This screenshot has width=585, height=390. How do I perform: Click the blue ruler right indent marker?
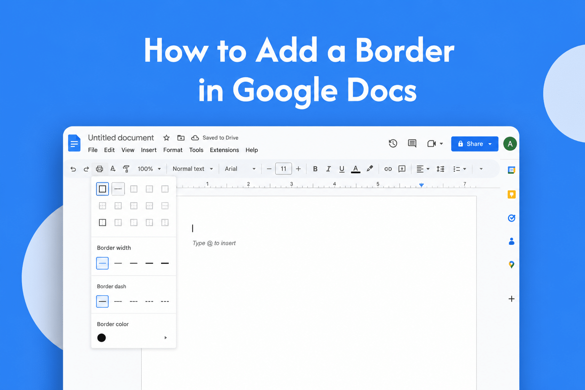tap(421, 185)
